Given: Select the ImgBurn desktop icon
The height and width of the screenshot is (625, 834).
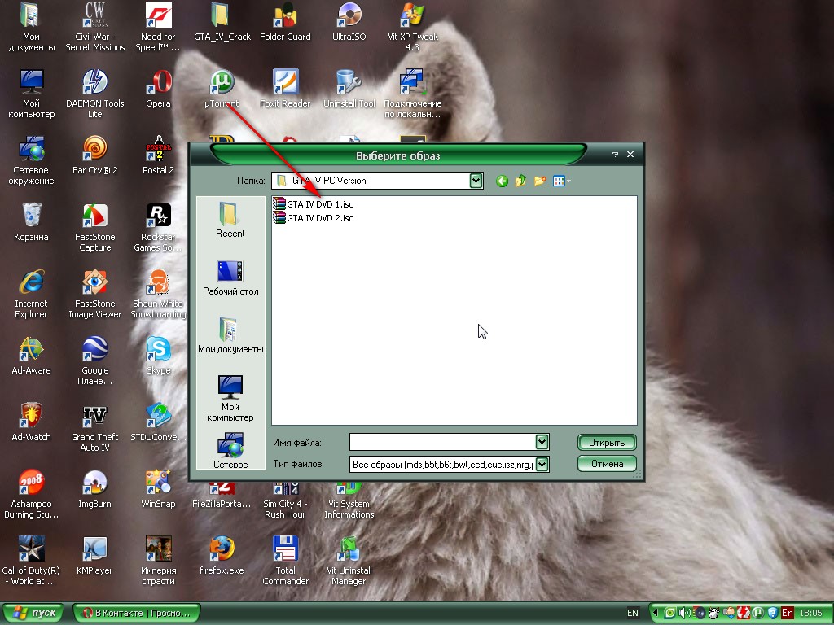Looking at the screenshot, I should click(x=94, y=489).
